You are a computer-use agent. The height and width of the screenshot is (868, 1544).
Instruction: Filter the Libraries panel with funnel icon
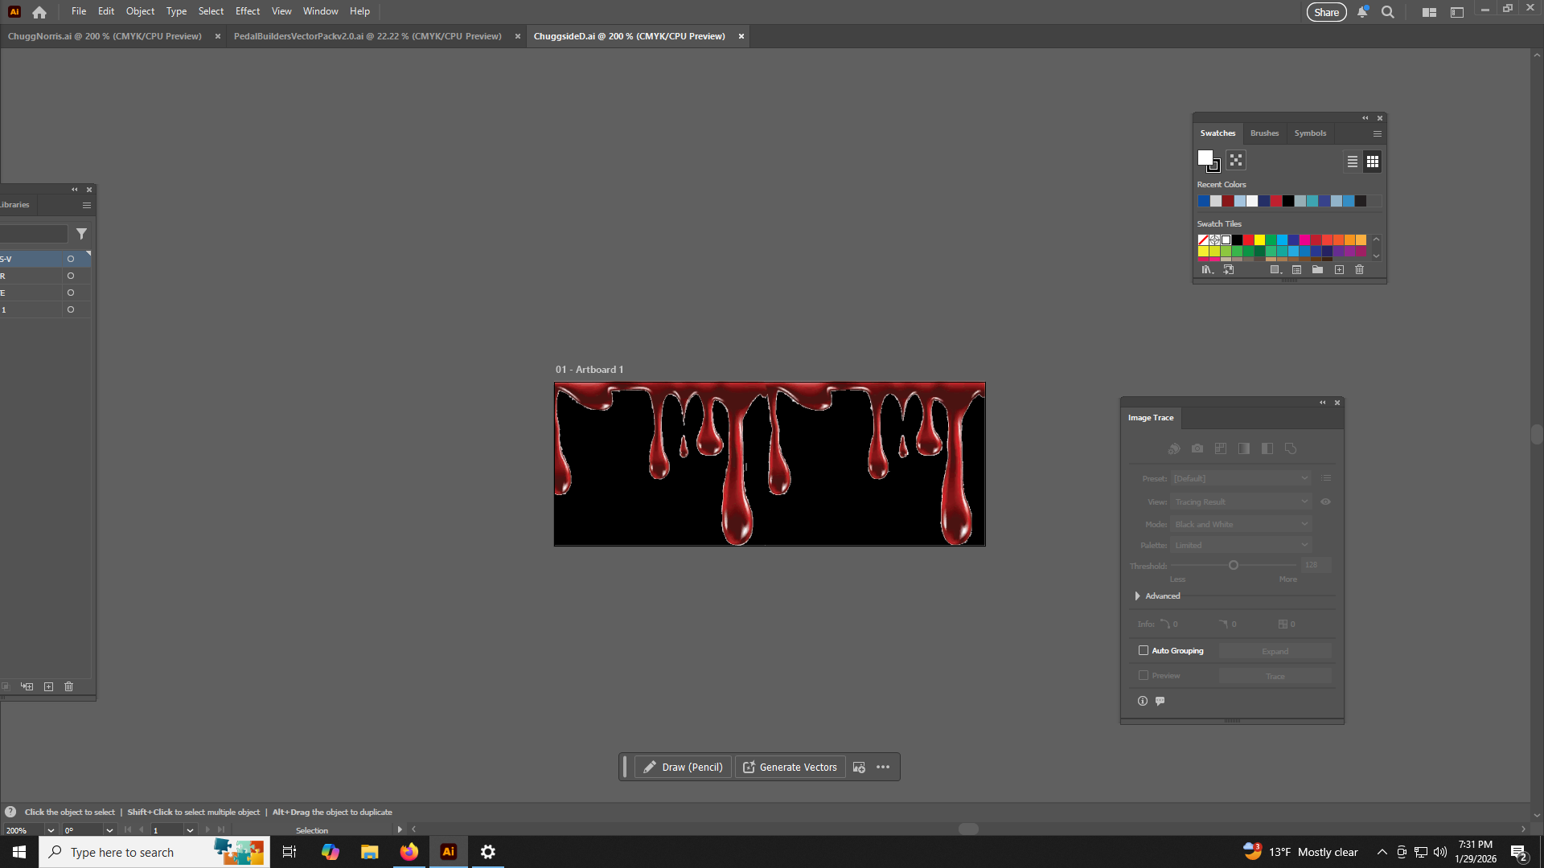[81, 234]
